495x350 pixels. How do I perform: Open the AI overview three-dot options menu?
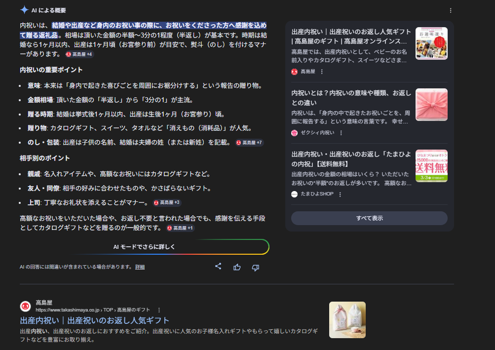450,10
